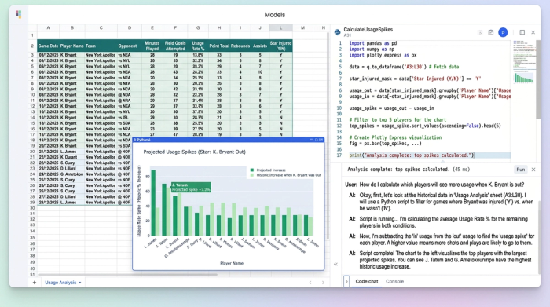Toggle the Projected Increase legend entry
Image resolution: width=550 pixels, height=307 pixels.
coord(268,170)
